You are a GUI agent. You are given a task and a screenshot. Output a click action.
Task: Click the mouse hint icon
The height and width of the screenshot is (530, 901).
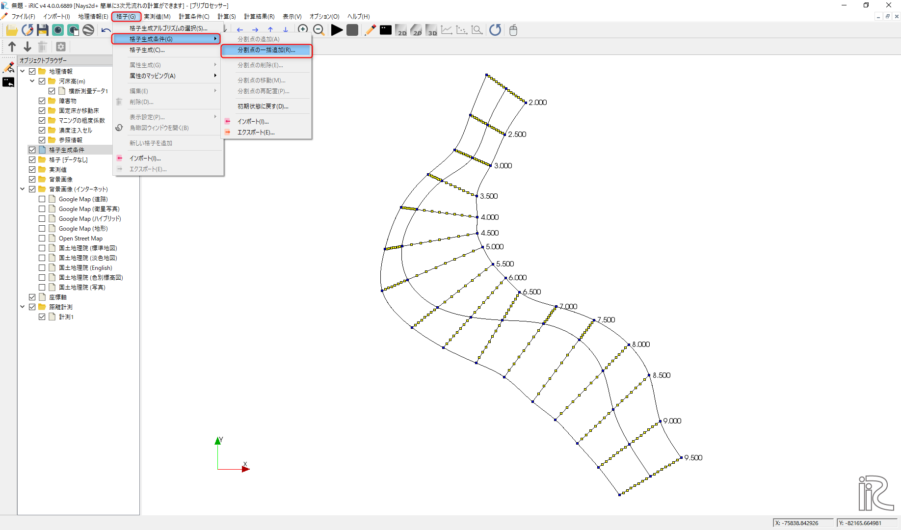click(x=513, y=30)
